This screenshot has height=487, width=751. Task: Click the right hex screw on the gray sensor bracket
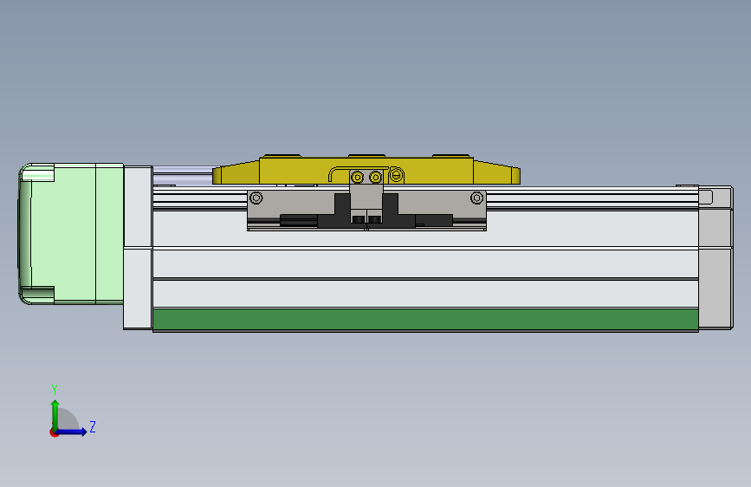coord(476,198)
